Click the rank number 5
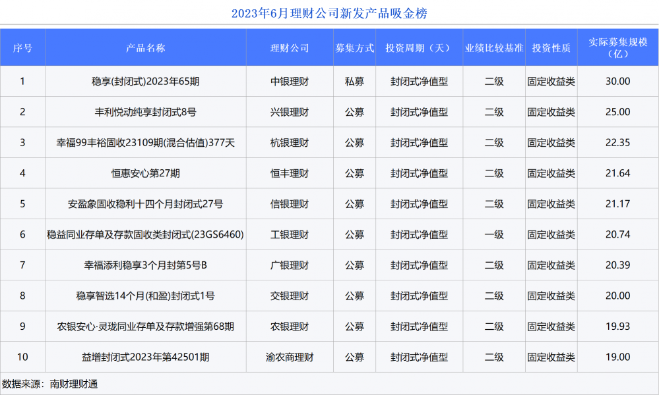The height and width of the screenshot is (395, 659). [x=22, y=204]
